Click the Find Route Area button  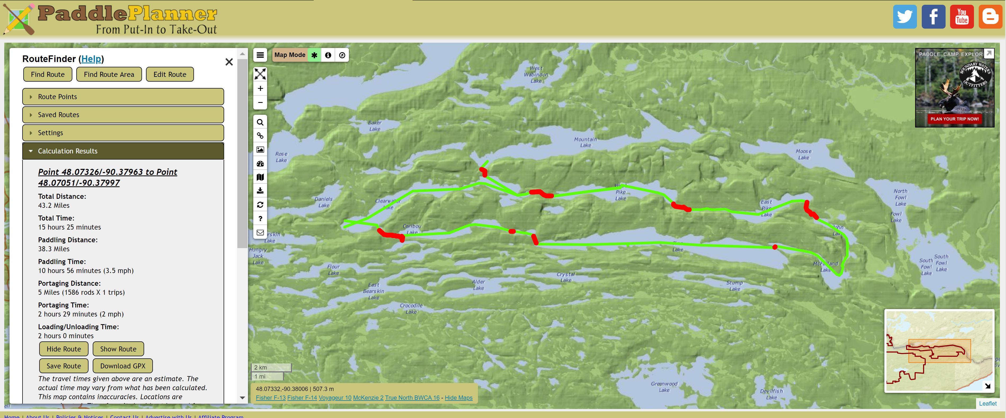109,74
